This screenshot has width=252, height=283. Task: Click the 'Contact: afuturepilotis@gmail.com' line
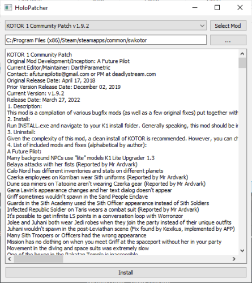pyautogui.click(x=82, y=74)
